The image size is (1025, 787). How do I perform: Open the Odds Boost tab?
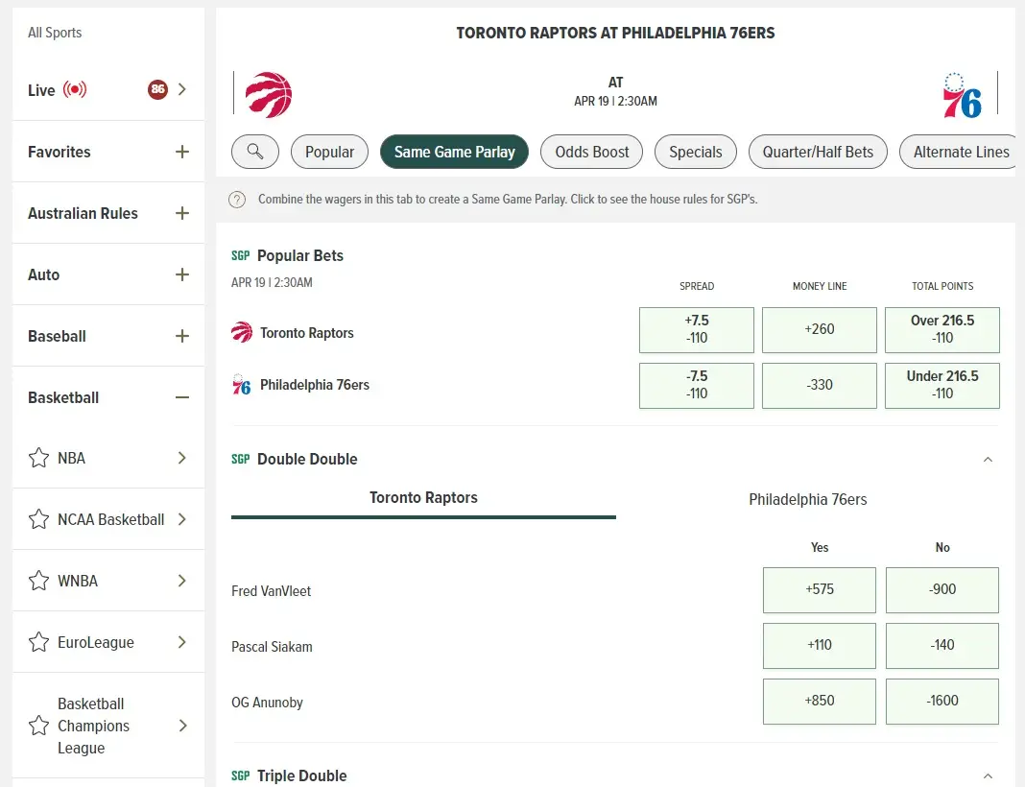point(591,152)
